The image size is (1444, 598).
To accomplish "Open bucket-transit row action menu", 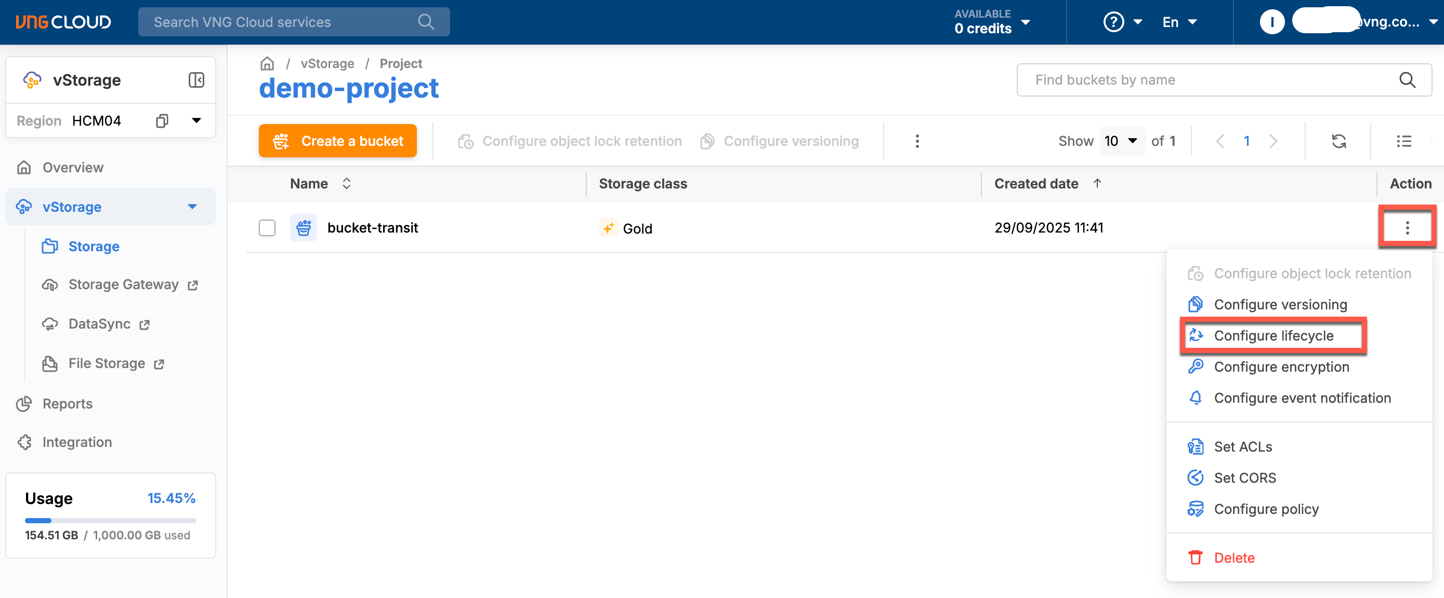I will point(1407,228).
